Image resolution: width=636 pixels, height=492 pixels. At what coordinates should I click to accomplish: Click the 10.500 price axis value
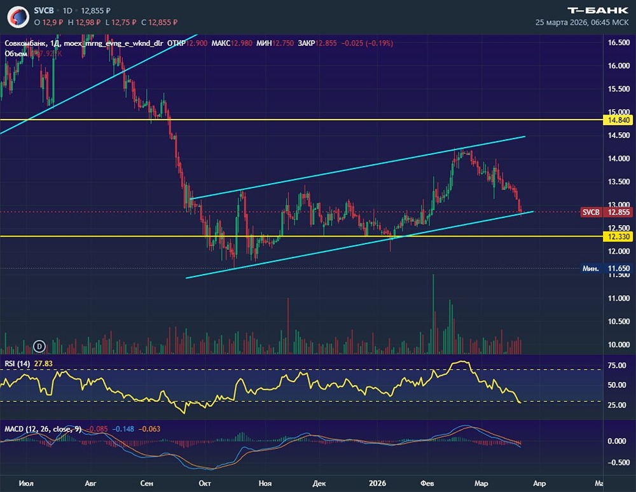619,322
